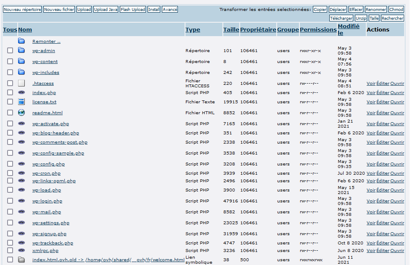Click the Rechercher button
Screen dimensions: 410x265
pyautogui.click(x=392, y=18)
